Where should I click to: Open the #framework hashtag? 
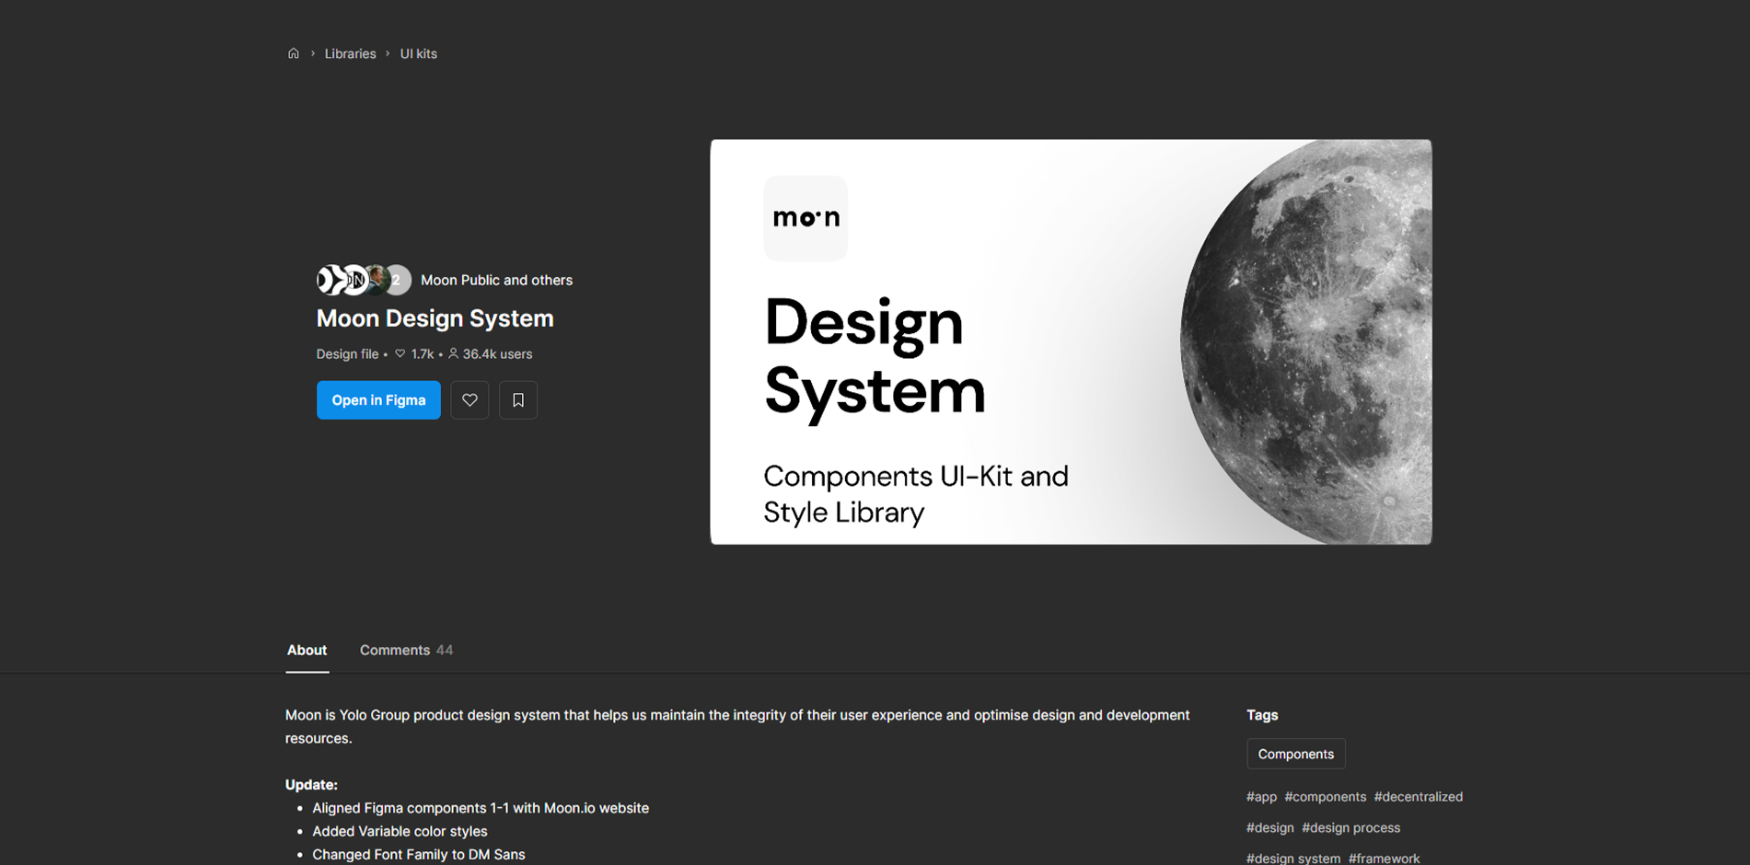coord(1384,858)
